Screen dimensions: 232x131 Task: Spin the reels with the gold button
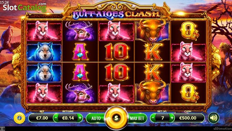[116, 118]
